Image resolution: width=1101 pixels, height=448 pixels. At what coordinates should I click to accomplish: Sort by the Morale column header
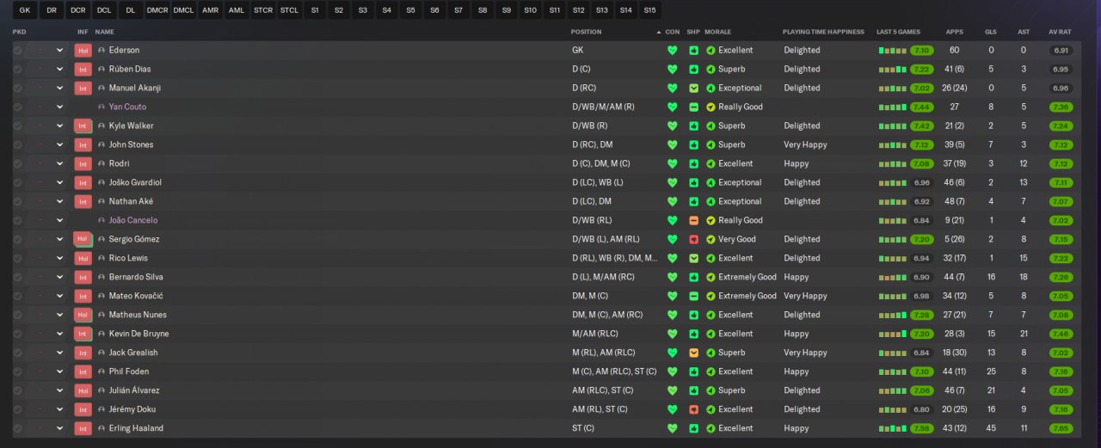pos(717,32)
